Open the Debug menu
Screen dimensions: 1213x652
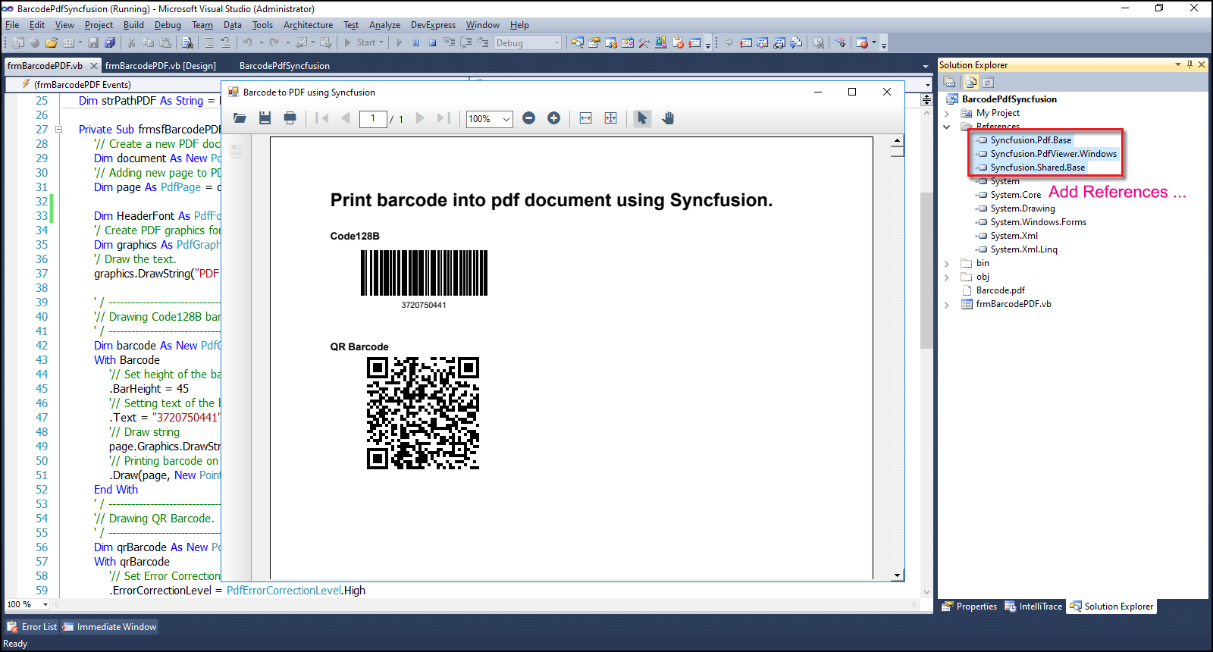click(x=168, y=25)
